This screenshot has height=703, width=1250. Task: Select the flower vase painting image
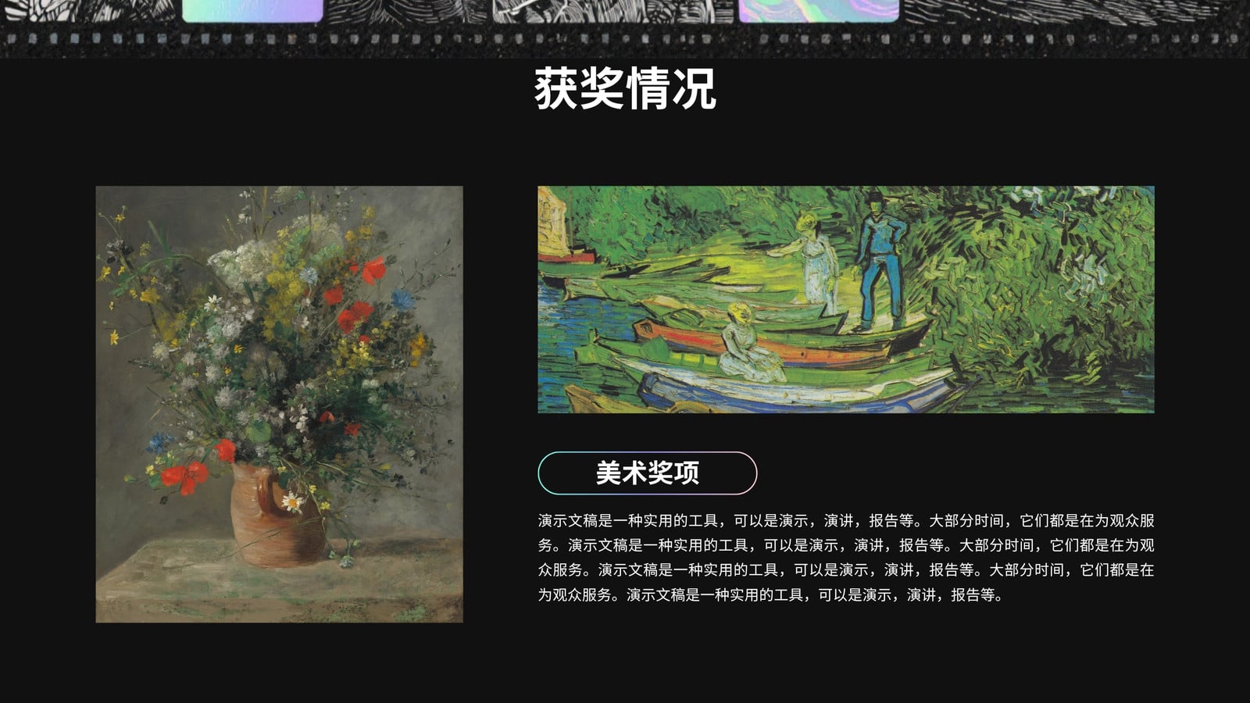[x=279, y=404]
